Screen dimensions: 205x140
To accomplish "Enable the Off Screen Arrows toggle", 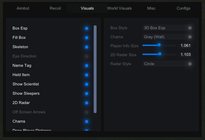I will pos(86,112).
